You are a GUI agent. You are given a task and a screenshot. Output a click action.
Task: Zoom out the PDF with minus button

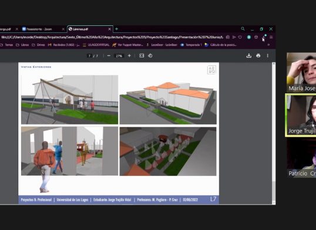pos(109,56)
